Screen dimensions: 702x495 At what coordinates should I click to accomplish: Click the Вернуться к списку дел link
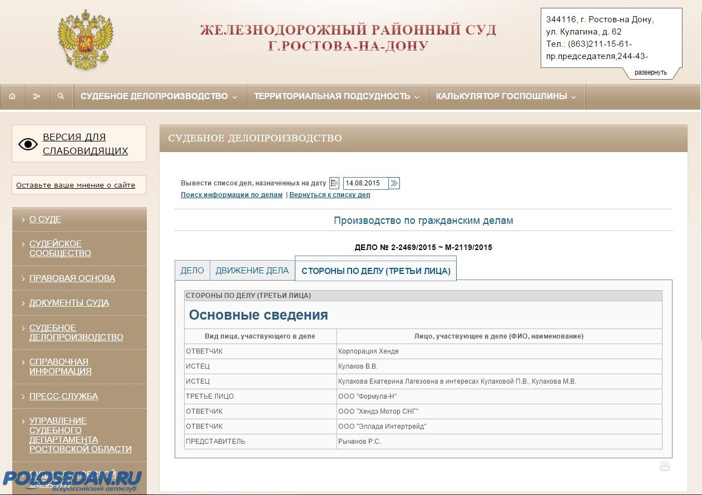[329, 195]
